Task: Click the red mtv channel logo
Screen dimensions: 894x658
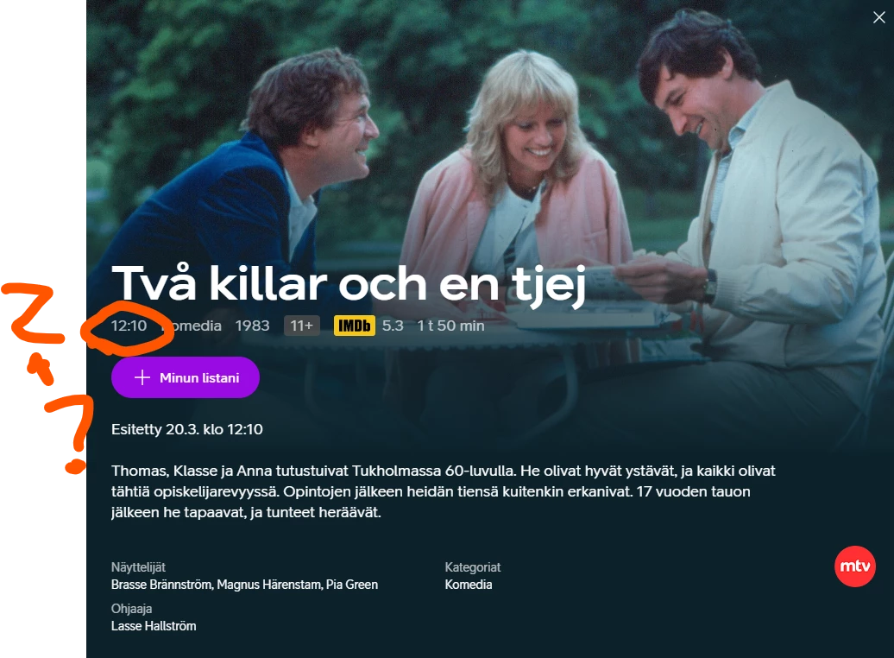Action: tap(854, 566)
